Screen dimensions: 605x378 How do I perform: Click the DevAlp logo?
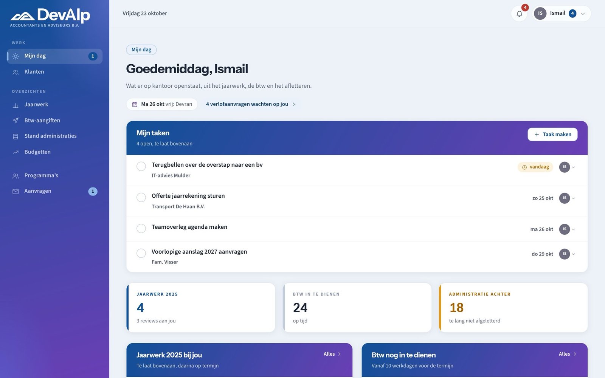coord(50,18)
